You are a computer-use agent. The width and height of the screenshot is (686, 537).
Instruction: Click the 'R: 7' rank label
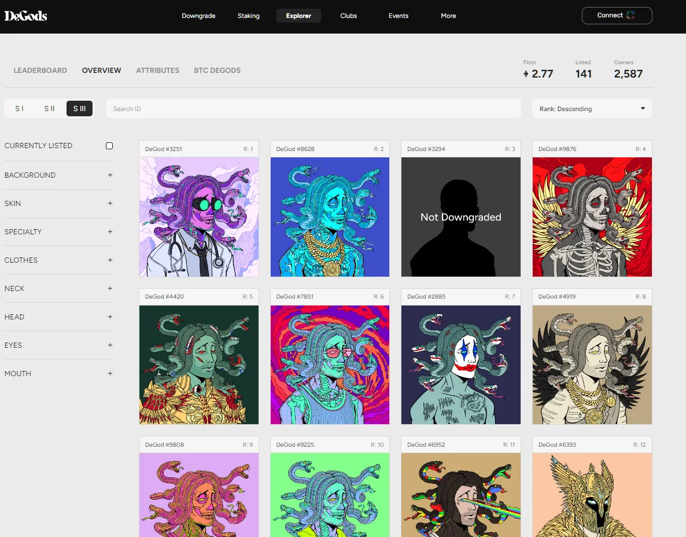pyautogui.click(x=510, y=296)
